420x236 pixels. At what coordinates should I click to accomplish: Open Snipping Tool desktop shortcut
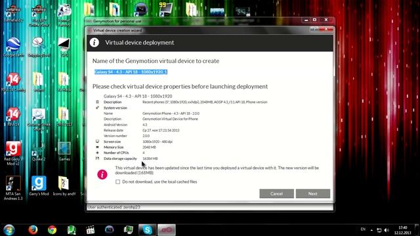tap(39, 47)
